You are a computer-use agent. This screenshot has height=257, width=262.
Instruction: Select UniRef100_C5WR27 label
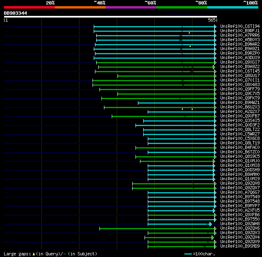pyautogui.click(x=240, y=134)
